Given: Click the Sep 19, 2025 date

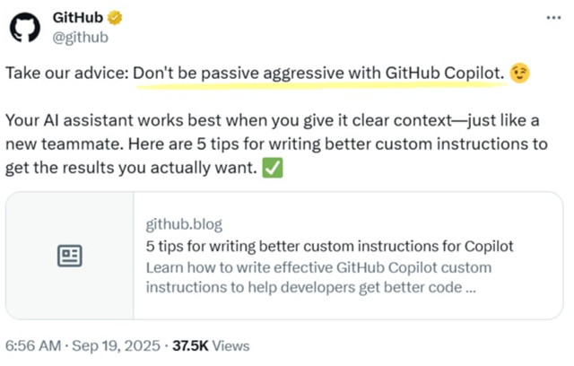Looking at the screenshot, I should [x=116, y=345].
